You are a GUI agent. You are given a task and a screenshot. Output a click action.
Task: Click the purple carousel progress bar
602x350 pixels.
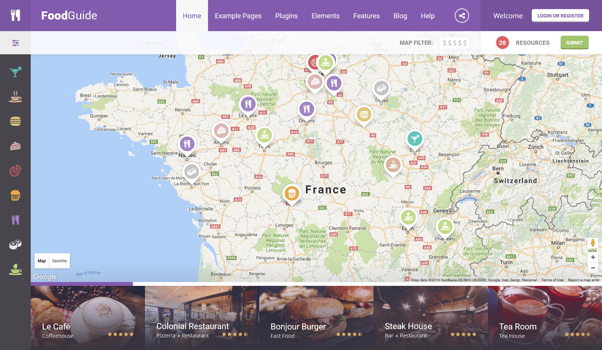[x=82, y=284]
